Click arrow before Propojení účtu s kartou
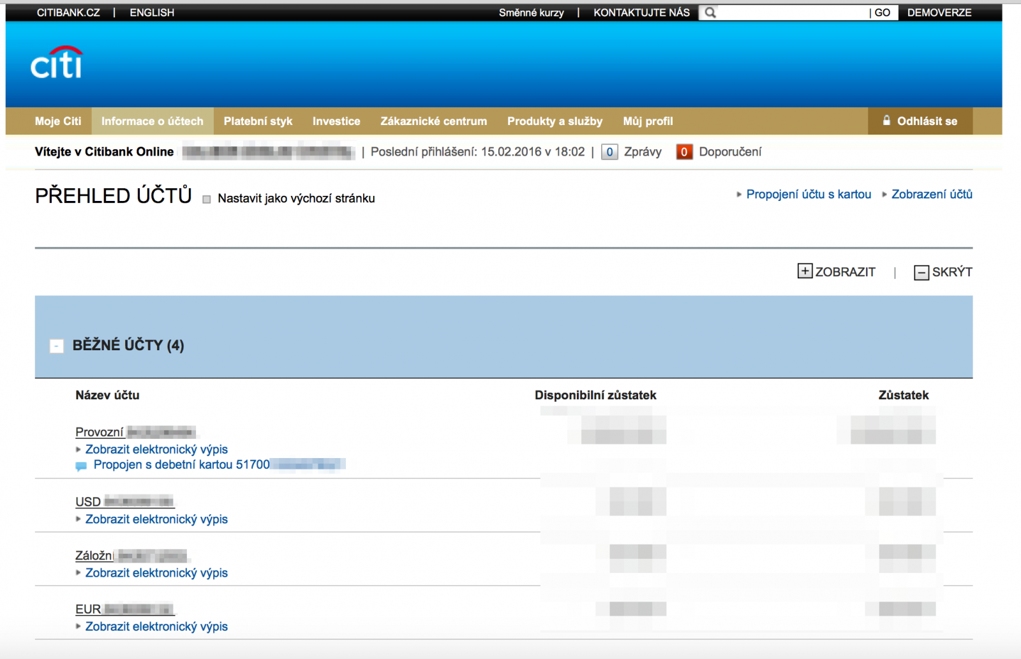Screen dimensions: 1021x659 [x=739, y=195]
